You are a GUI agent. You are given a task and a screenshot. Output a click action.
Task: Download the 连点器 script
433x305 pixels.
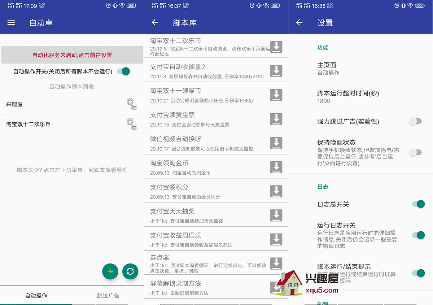(276, 263)
